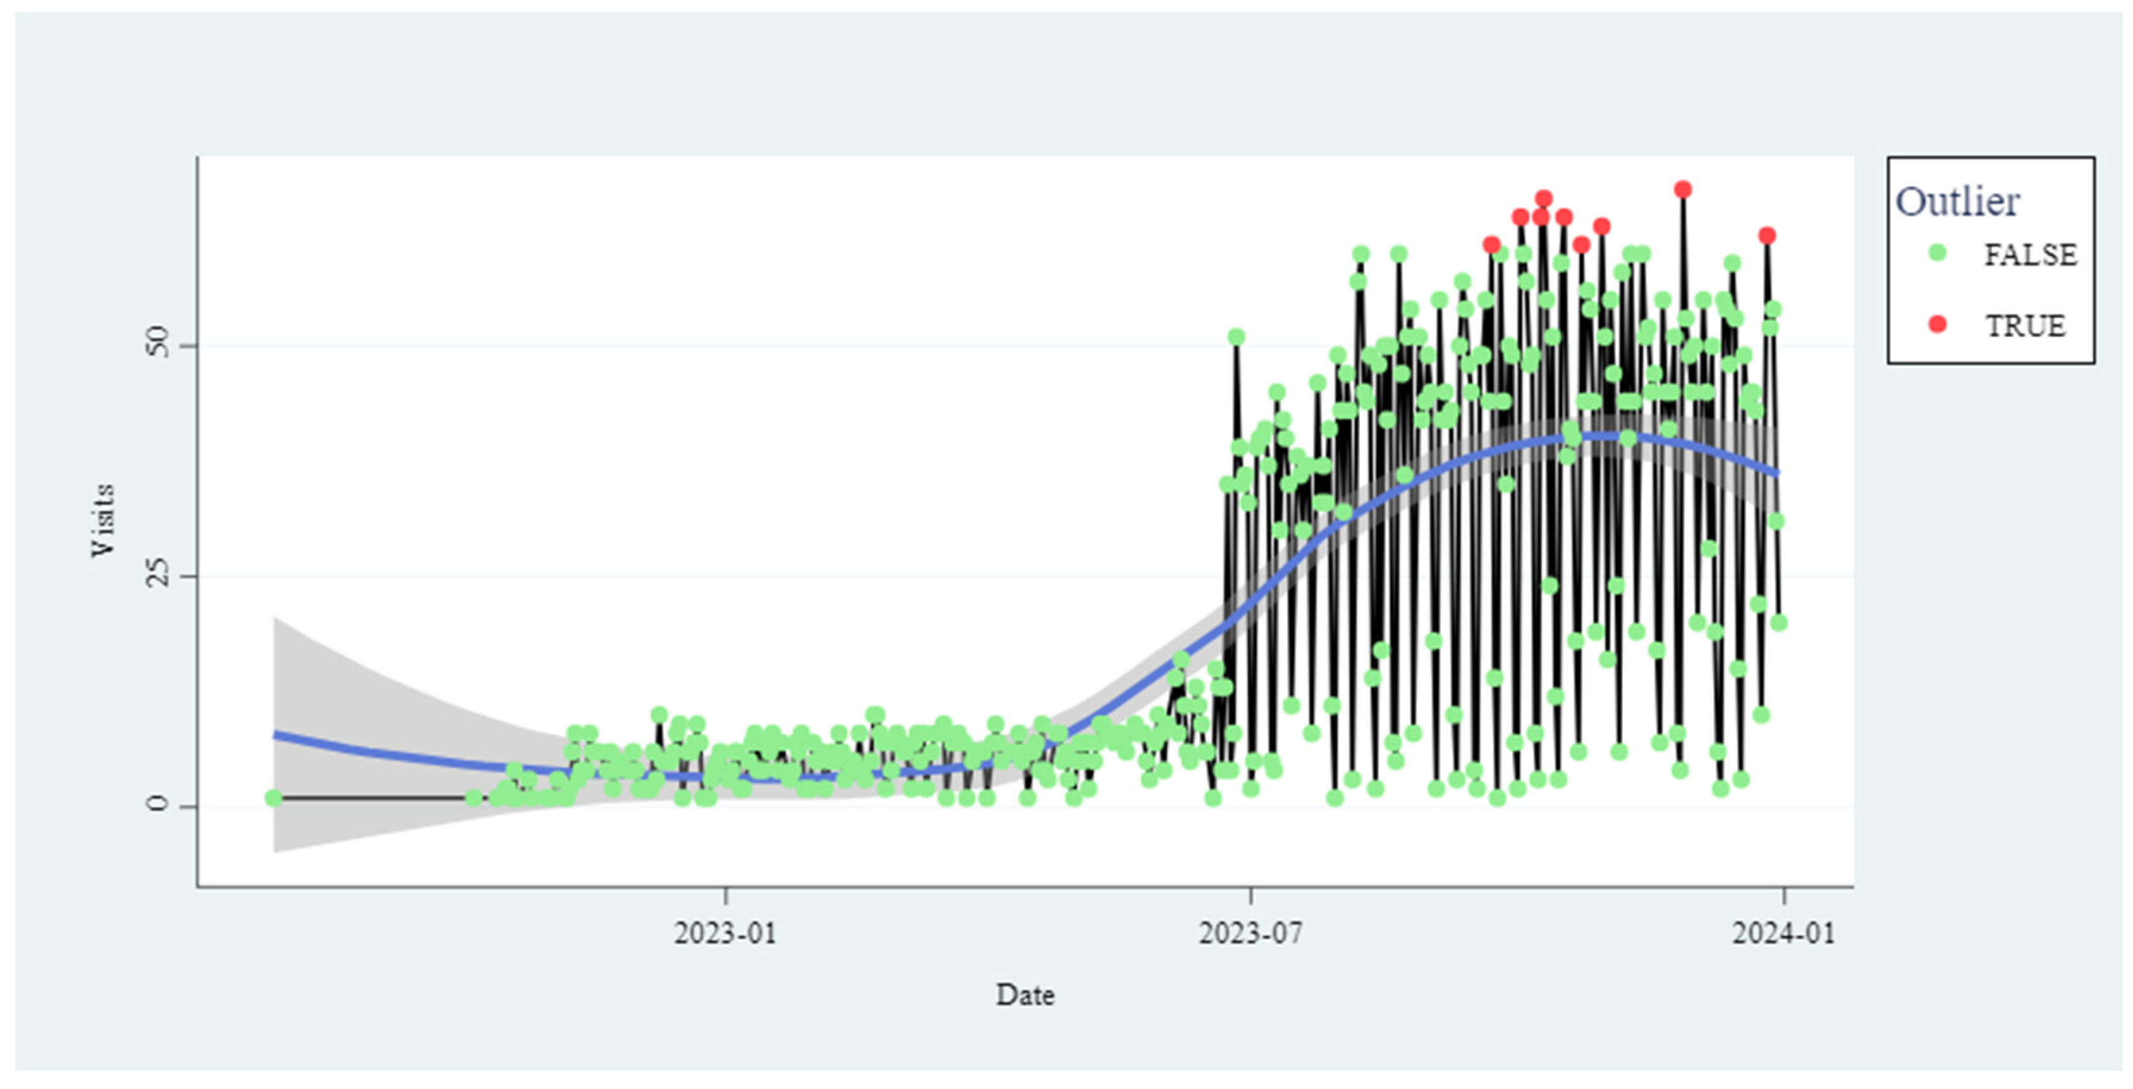Select the FALSE legend label text

click(x=2031, y=254)
